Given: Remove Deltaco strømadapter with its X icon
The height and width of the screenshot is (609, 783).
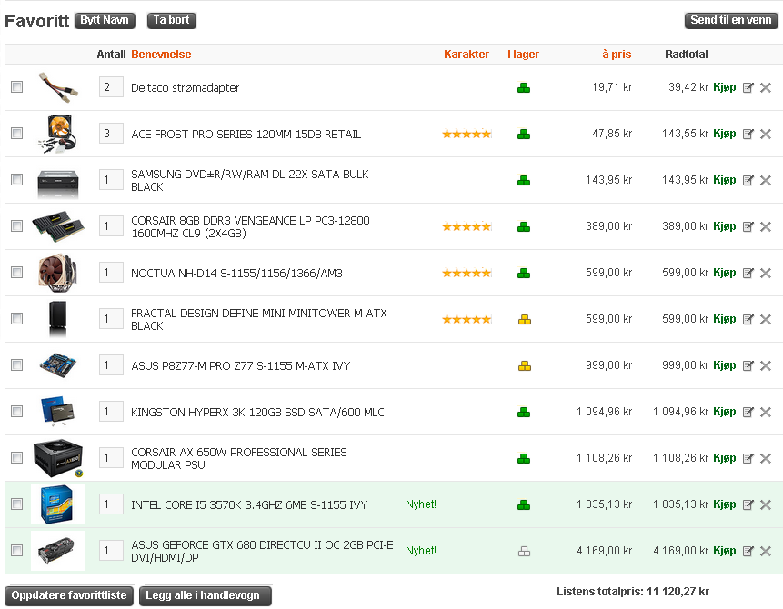Looking at the screenshot, I should [766, 87].
